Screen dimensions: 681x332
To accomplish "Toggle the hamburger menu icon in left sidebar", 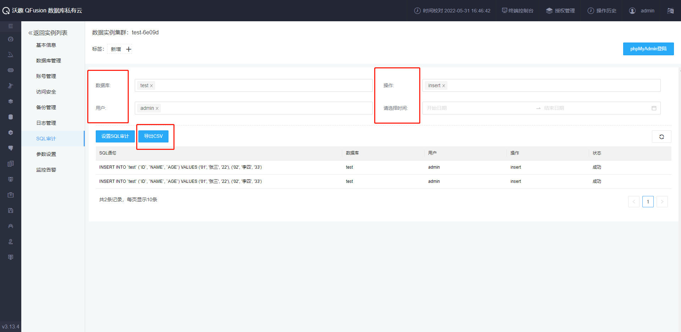I will pyautogui.click(x=11, y=26).
